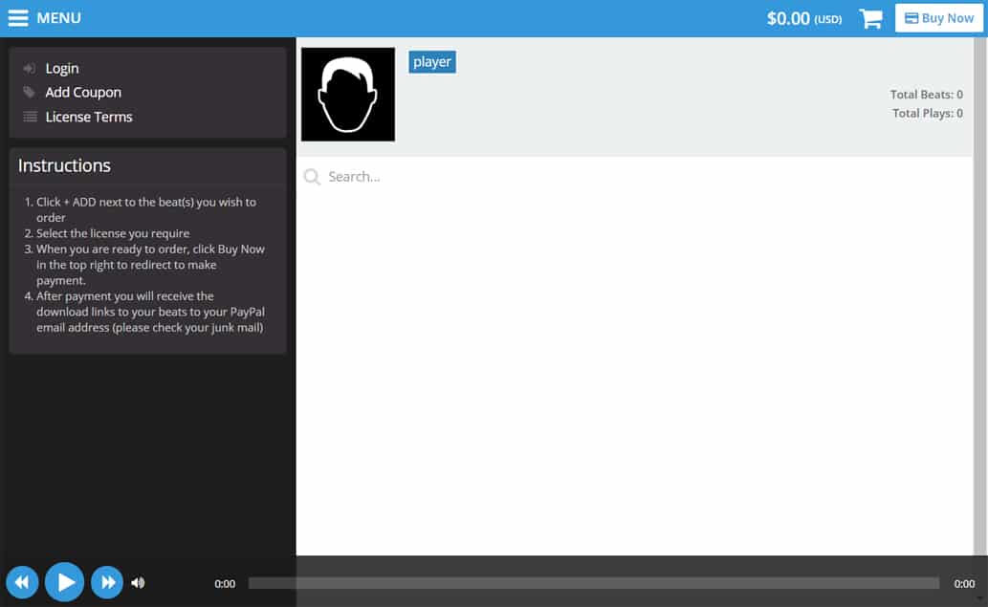The width and height of the screenshot is (988, 607).
Task: Click the player avatar thumbnail
Action: [348, 95]
